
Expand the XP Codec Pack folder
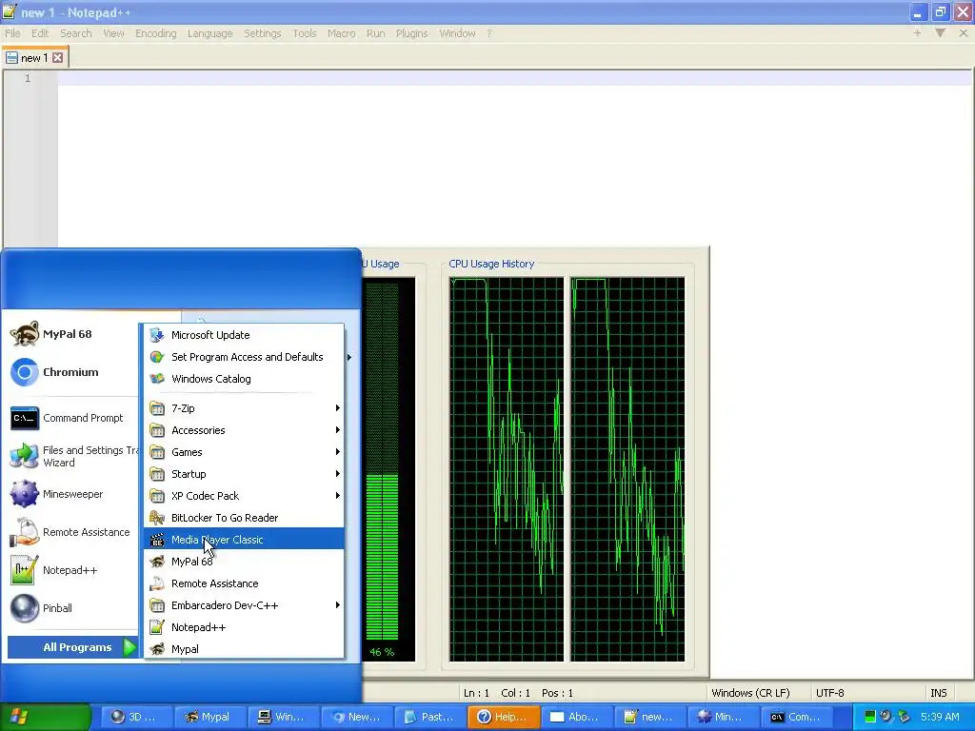tap(244, 495)
